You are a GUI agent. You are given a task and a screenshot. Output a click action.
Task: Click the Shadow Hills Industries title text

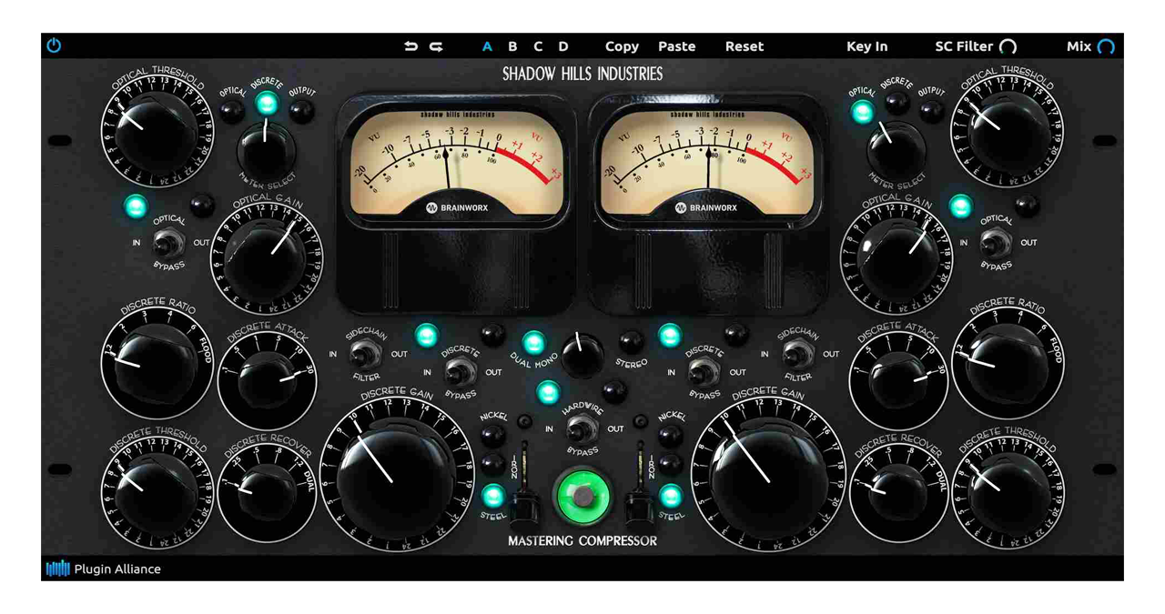click(x=582, y=75)
